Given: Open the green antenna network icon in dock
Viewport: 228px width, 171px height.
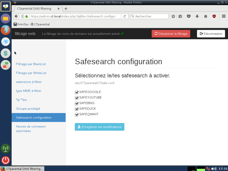Looking at the screenshot, I should tap(5, 149).
